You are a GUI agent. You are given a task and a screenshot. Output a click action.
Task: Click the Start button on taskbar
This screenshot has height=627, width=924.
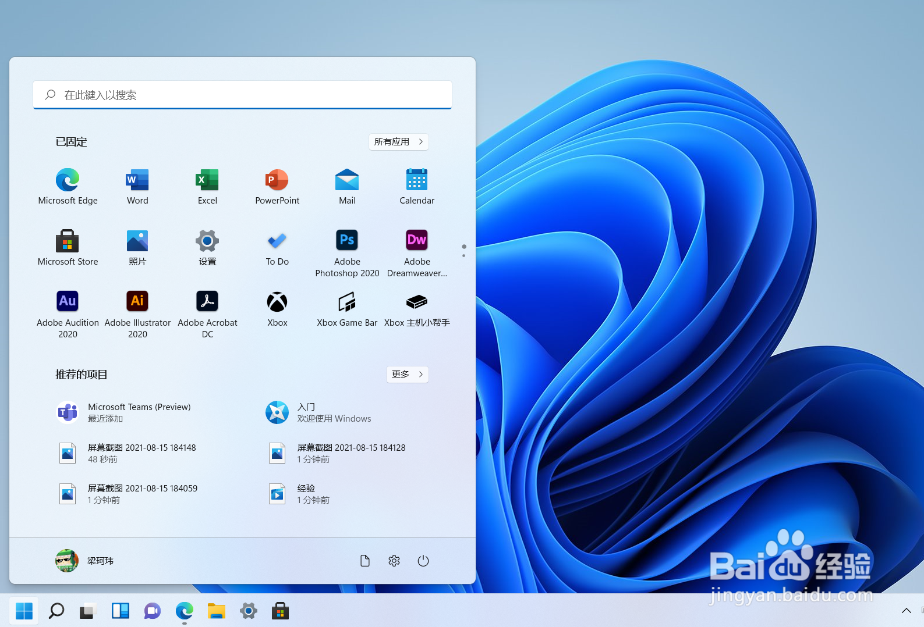pyautogui.click(x=24, y=611)
